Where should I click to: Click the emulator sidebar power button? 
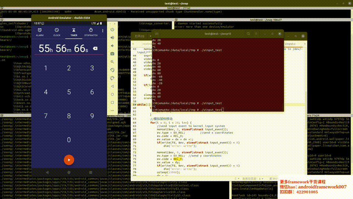point(113,29)
